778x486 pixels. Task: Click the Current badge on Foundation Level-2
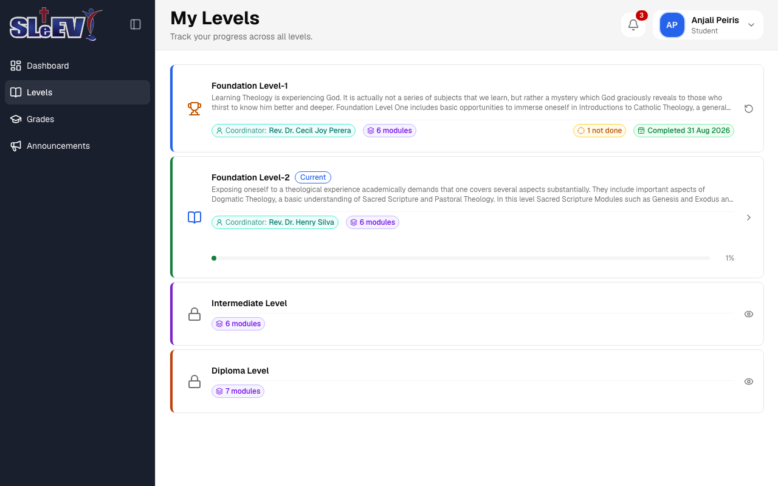[313, 177]
